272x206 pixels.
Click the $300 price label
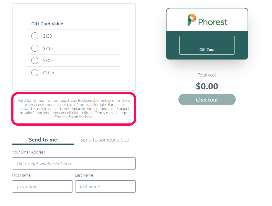tap(48, 61)
